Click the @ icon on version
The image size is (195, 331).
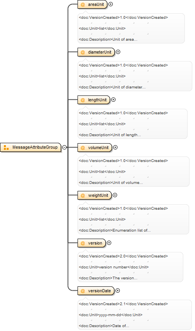(83, 243)
